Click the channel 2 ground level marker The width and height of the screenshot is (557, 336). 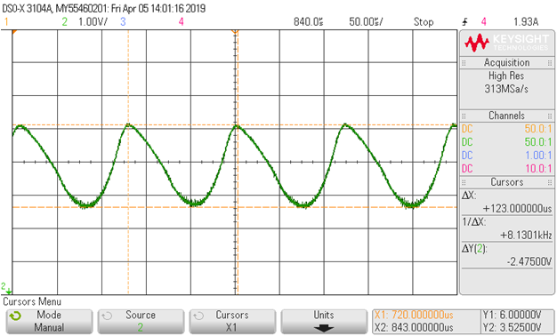6,288
